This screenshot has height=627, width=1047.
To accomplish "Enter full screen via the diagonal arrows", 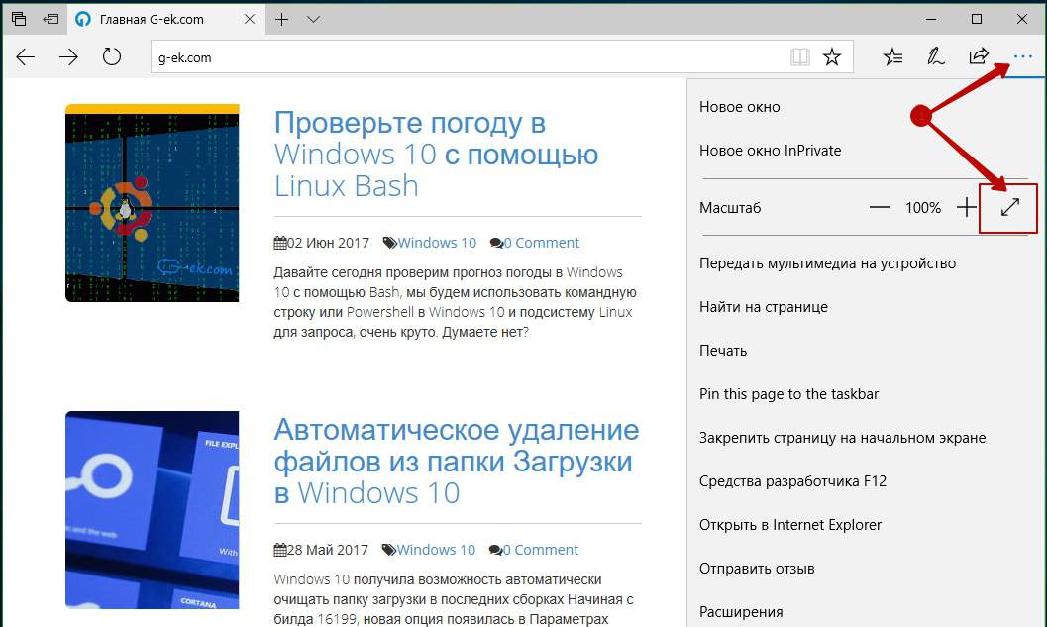I will click(x=1009, y=208).
